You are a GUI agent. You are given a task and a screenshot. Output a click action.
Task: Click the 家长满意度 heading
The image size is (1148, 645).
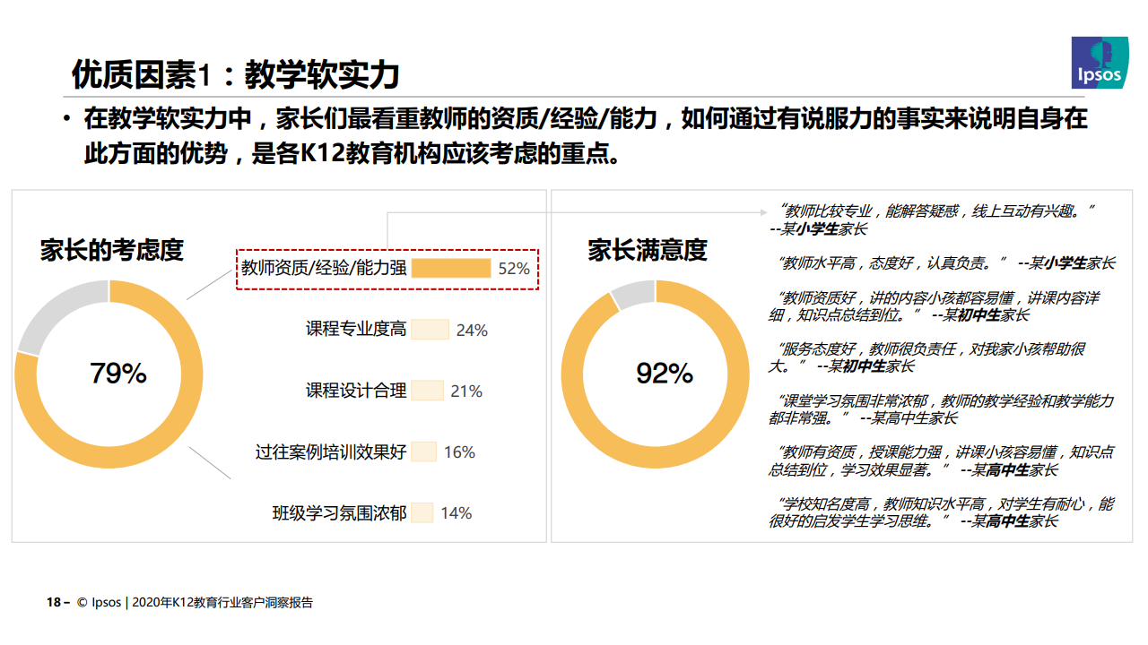tap(648, 250)
